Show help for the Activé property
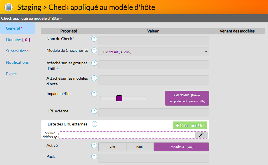 [x=94, y=145]
